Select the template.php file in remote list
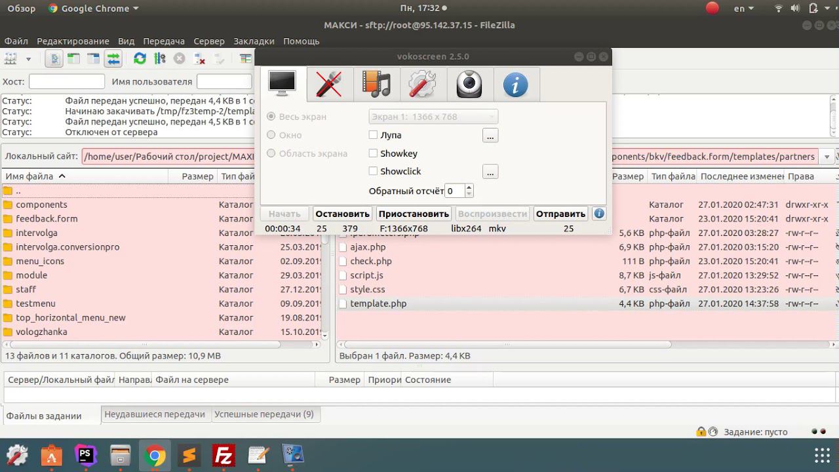Viewport: 839px width, 472px height. 378,304
